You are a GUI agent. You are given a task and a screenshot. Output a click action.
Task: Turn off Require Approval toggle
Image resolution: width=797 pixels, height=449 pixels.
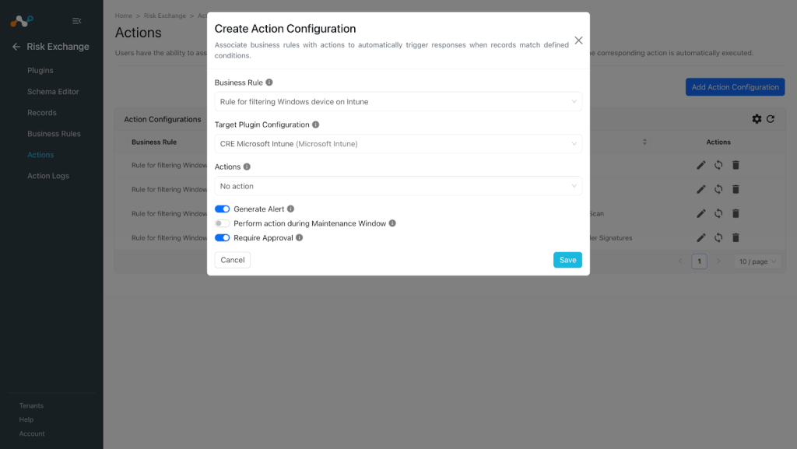coord(222,237)
